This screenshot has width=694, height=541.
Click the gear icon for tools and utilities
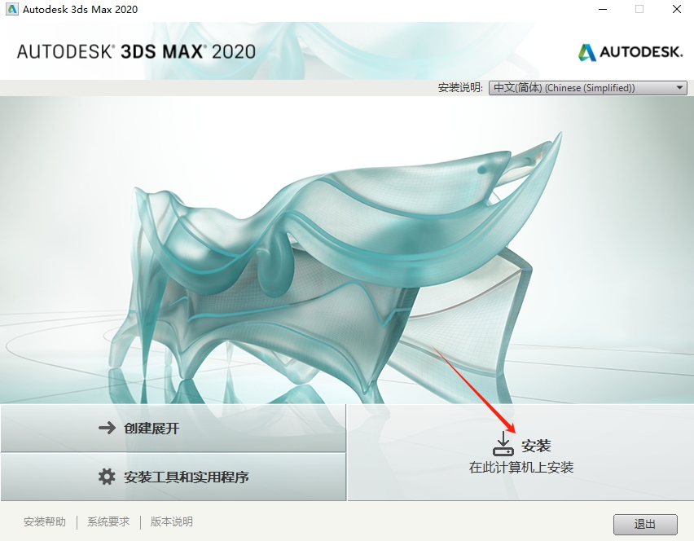[106, 477]
